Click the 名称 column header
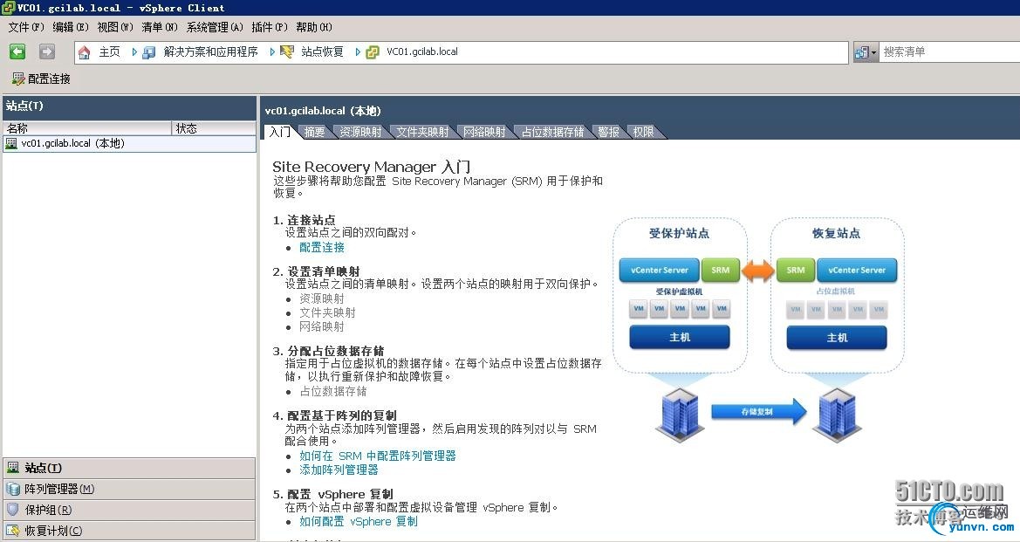This screenshot has width=1020, height=542. [x=87, y=128]
